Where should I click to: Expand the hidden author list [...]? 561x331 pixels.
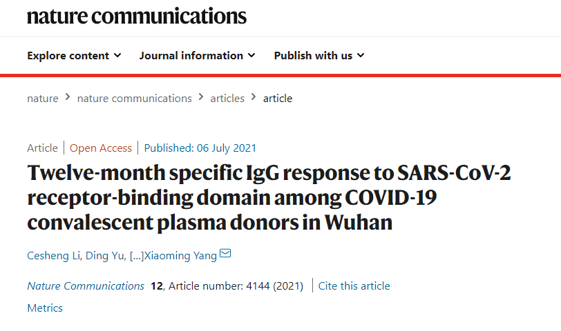pos(136,256)
